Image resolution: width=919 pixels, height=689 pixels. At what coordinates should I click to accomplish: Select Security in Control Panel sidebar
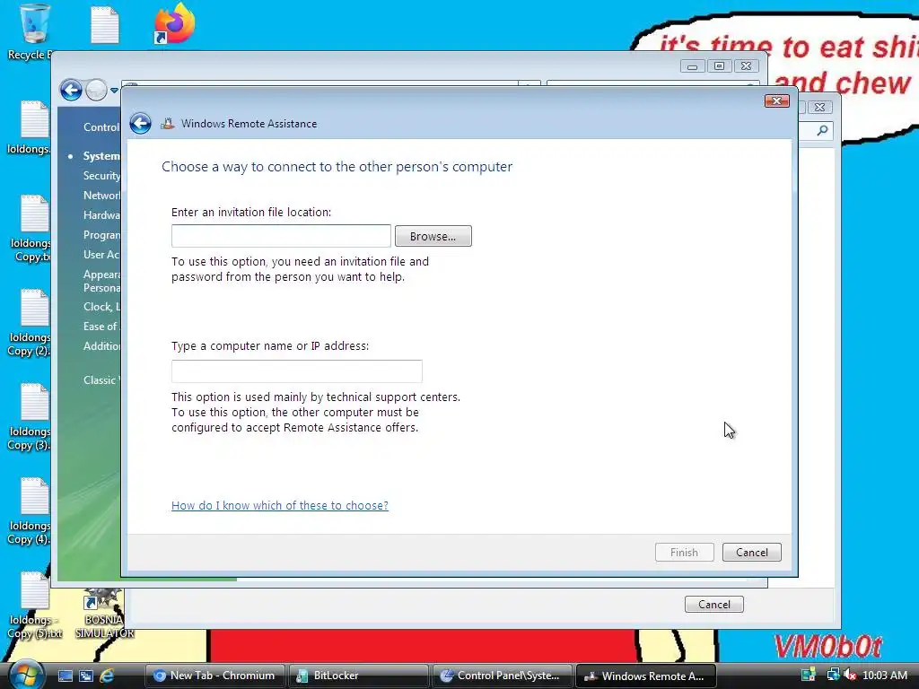click(101, 176)
